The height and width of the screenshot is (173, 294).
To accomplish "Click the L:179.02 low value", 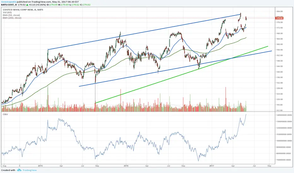I will [74, 4].
